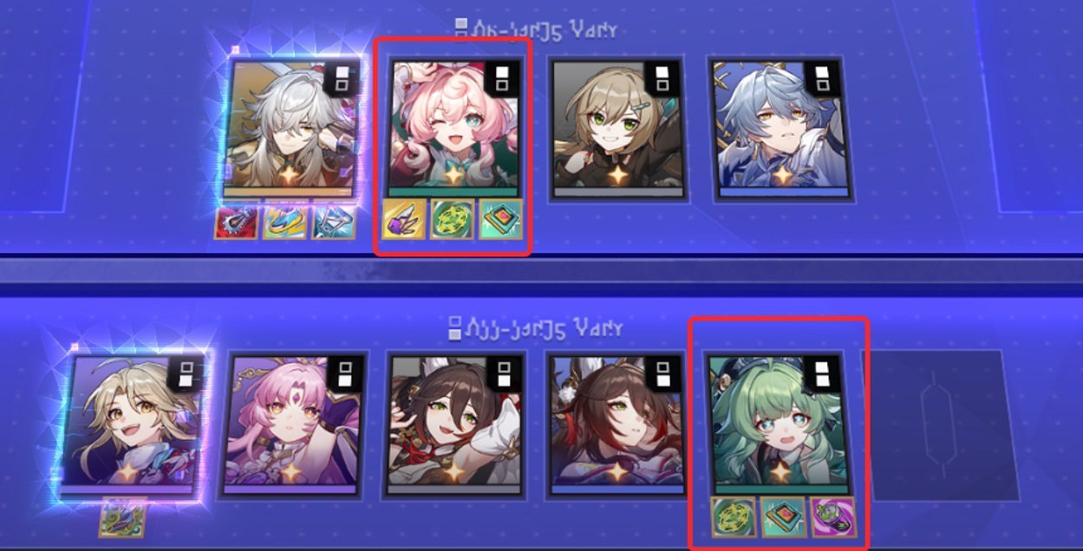Select the silver frame ice equipment icon
The image size is (1083, 551).
pos(333,222)
